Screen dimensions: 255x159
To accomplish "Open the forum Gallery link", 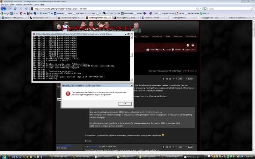I will click(x=150, y=50).
